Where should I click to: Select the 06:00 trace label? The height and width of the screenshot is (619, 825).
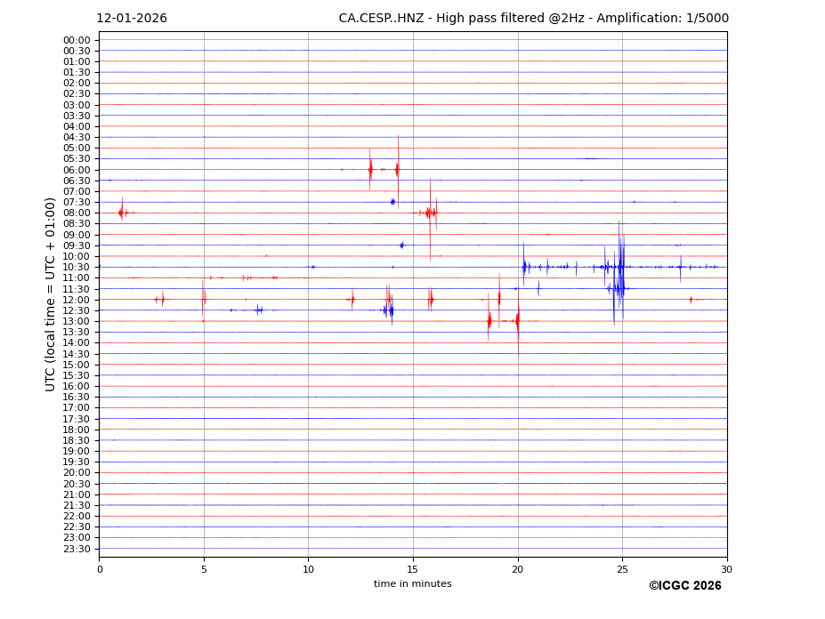coord(77,170)
